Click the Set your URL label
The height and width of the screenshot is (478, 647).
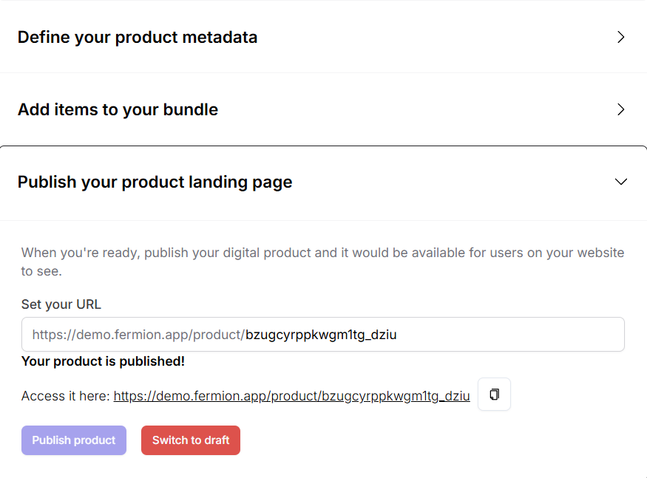(x=61, y=304)
